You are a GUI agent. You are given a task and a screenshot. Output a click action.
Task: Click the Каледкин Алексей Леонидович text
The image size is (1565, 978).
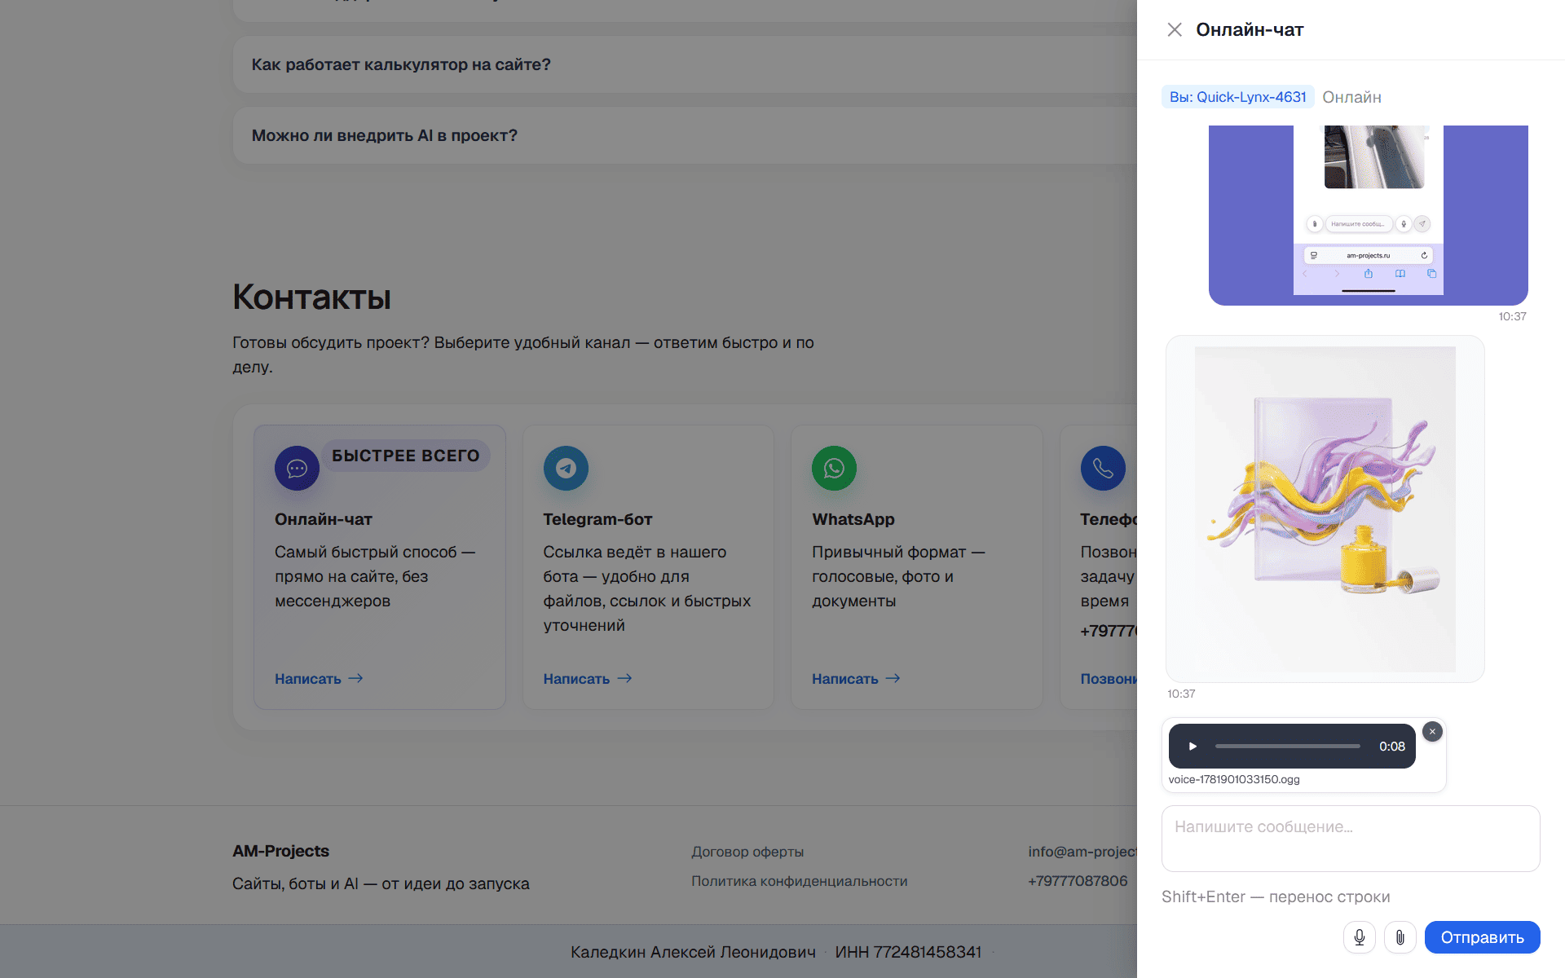point(693,952)
